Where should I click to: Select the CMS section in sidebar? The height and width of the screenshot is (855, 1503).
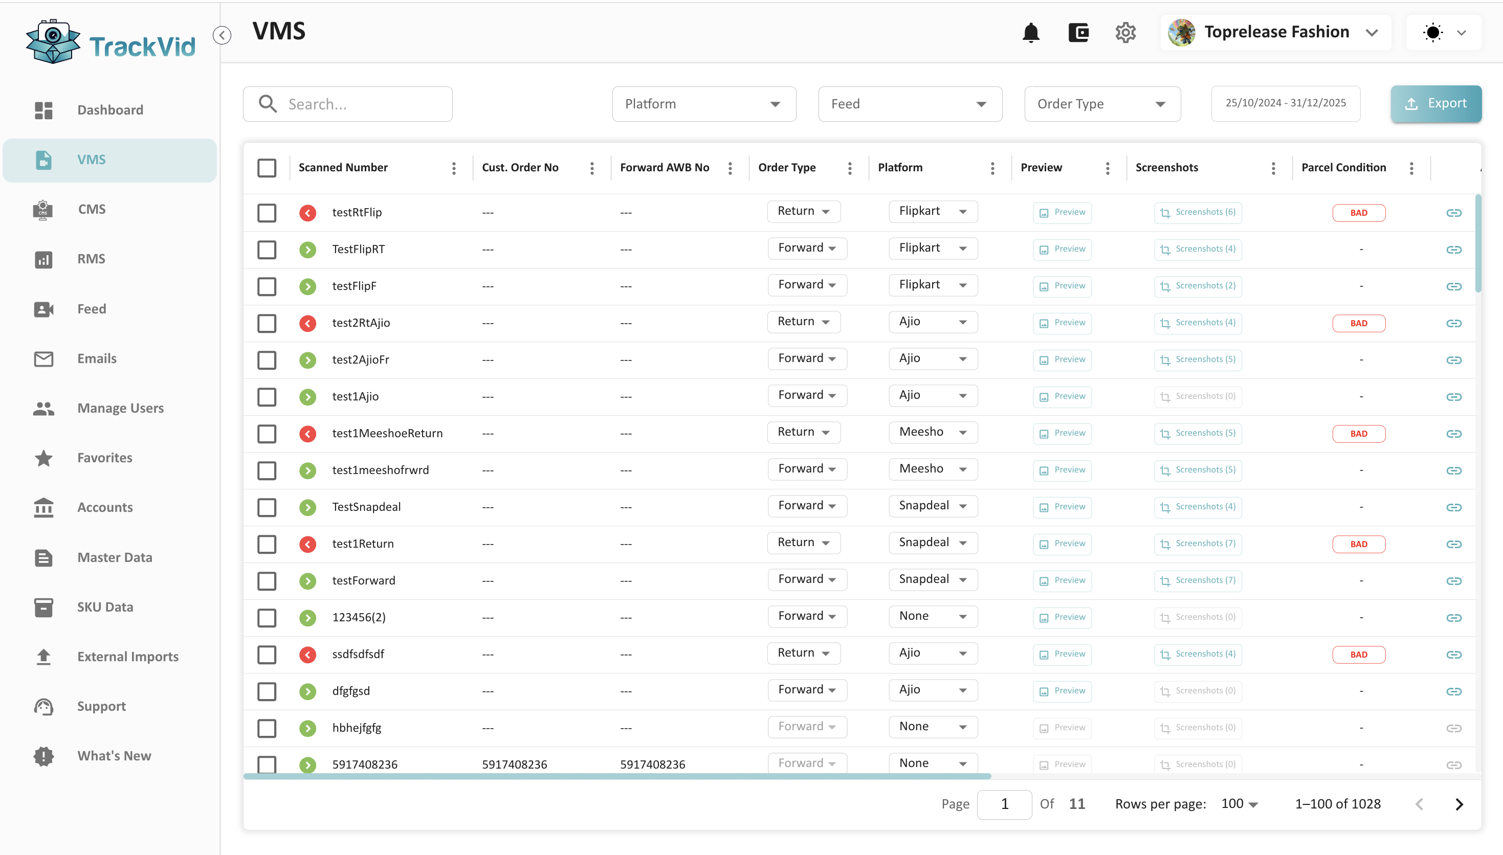click(x=92, y=209)
